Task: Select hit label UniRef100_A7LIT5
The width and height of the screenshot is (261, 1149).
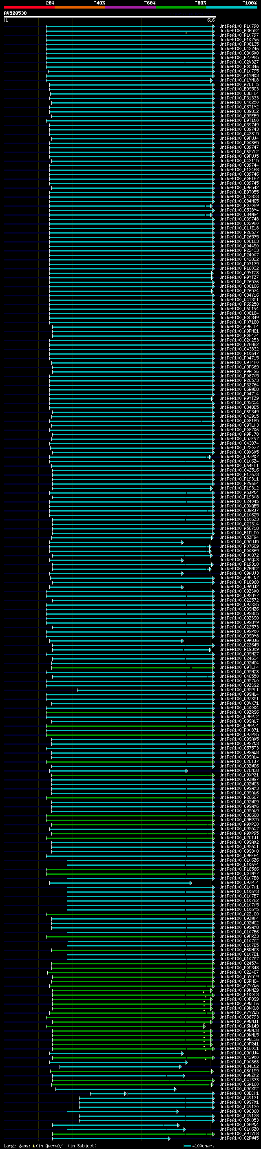Action: point(239,85)
